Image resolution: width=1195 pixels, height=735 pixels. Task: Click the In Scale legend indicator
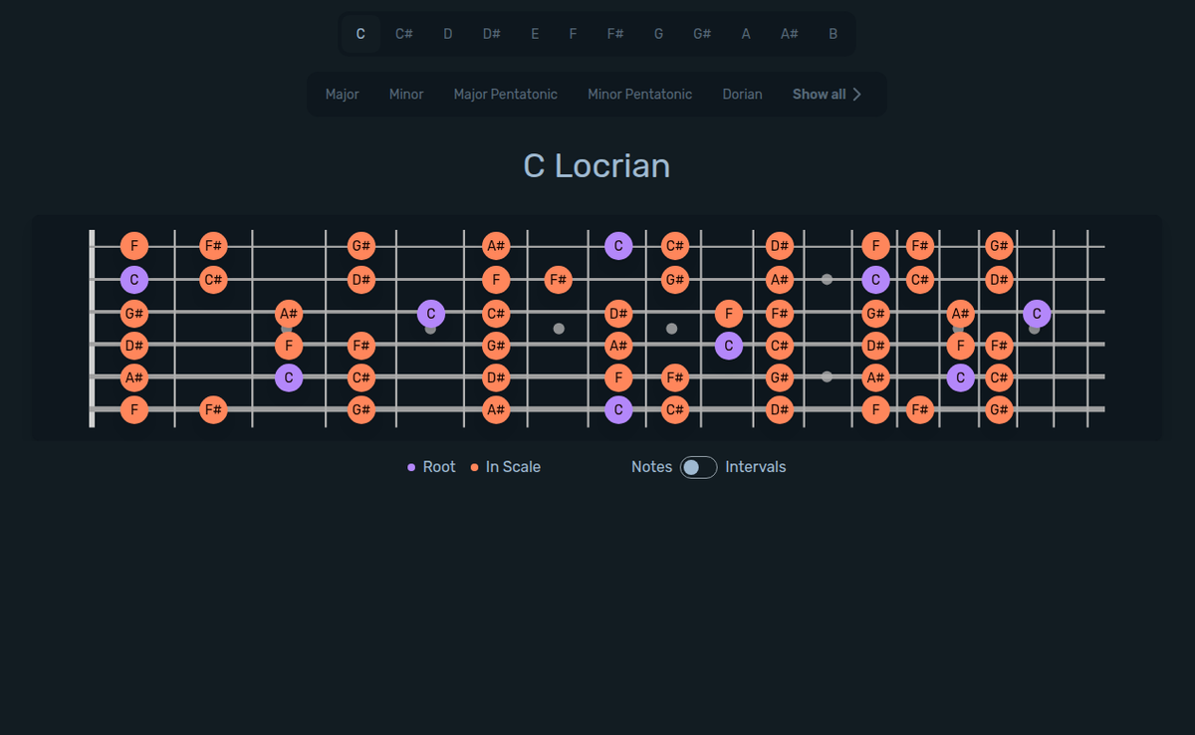(474, 466)
